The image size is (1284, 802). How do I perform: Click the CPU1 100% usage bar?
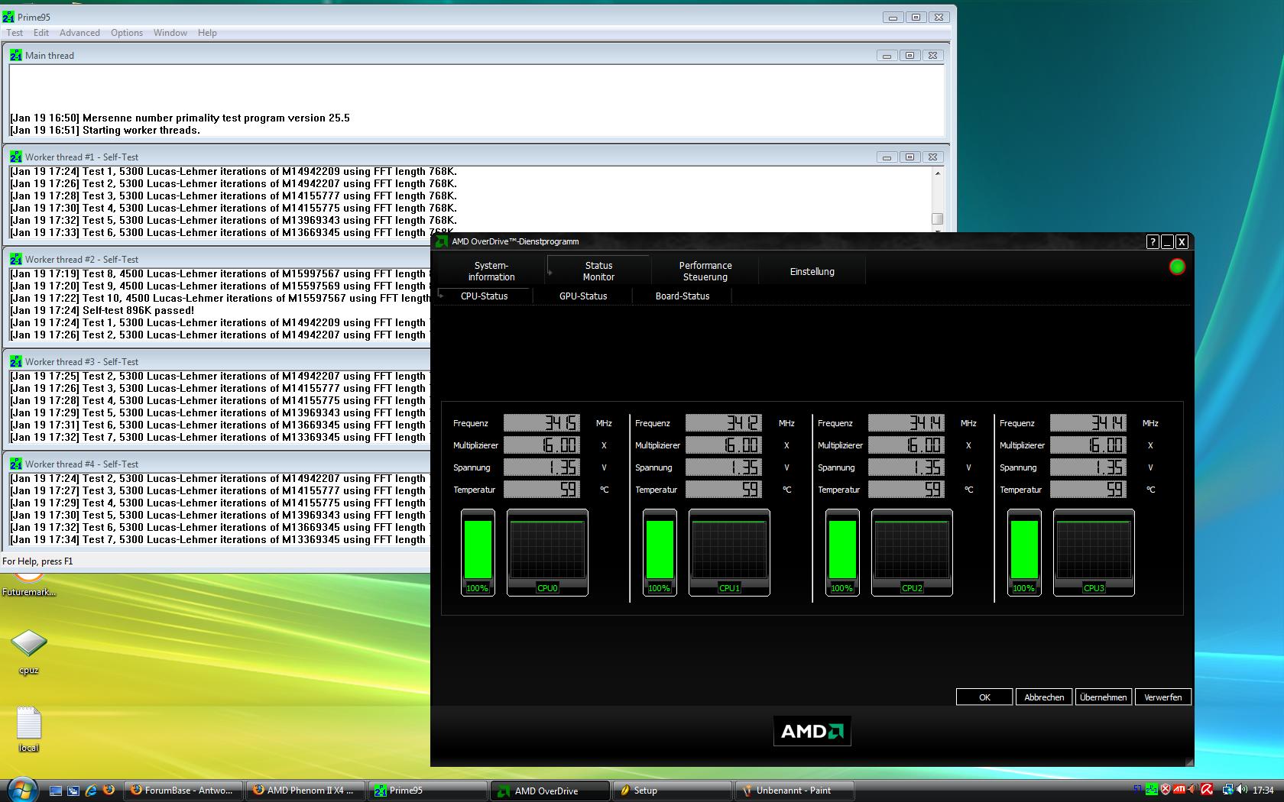coord(660,552)
